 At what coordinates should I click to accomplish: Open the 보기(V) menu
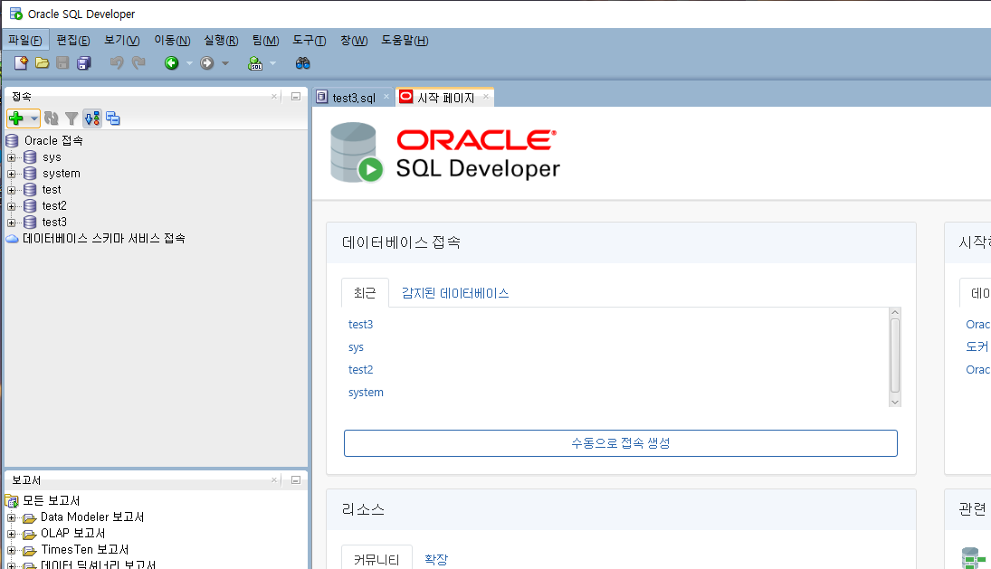[x=122, y=41]
